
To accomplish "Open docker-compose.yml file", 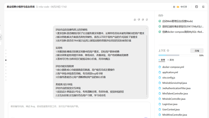I will [173, 67].
